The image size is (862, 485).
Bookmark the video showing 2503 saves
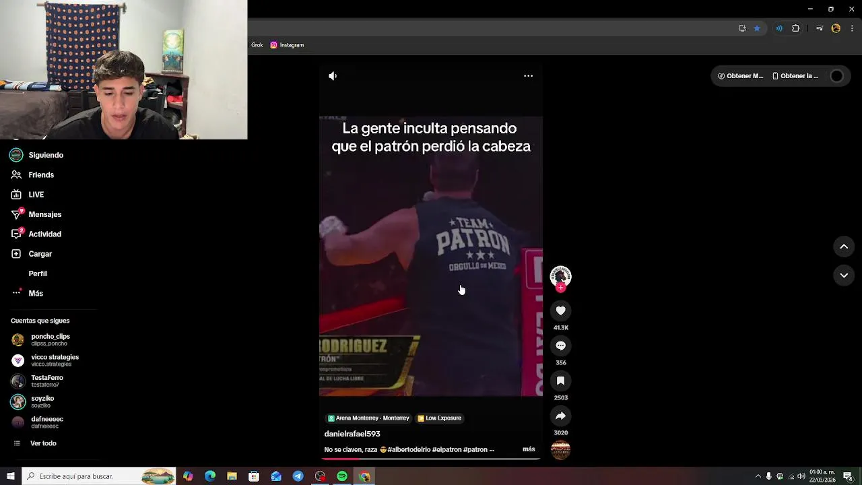(x=560, y=381)
